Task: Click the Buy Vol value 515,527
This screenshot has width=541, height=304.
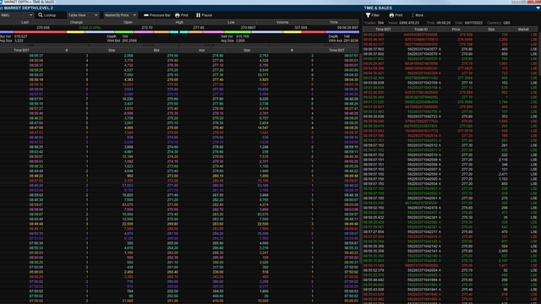Action: [x=20, y=36]
